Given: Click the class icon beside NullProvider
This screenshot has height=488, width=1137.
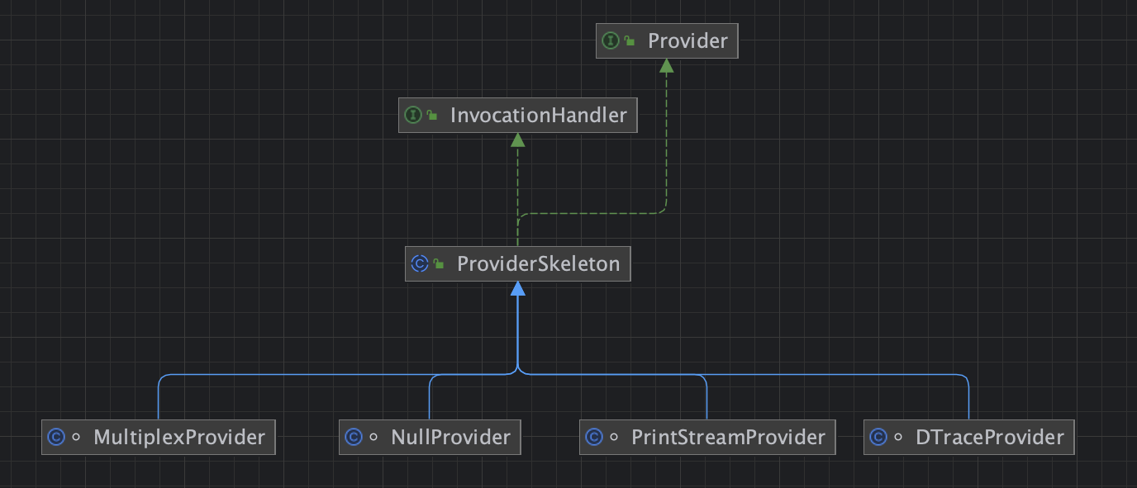Looking at the screenshot, I should point(354,437).
